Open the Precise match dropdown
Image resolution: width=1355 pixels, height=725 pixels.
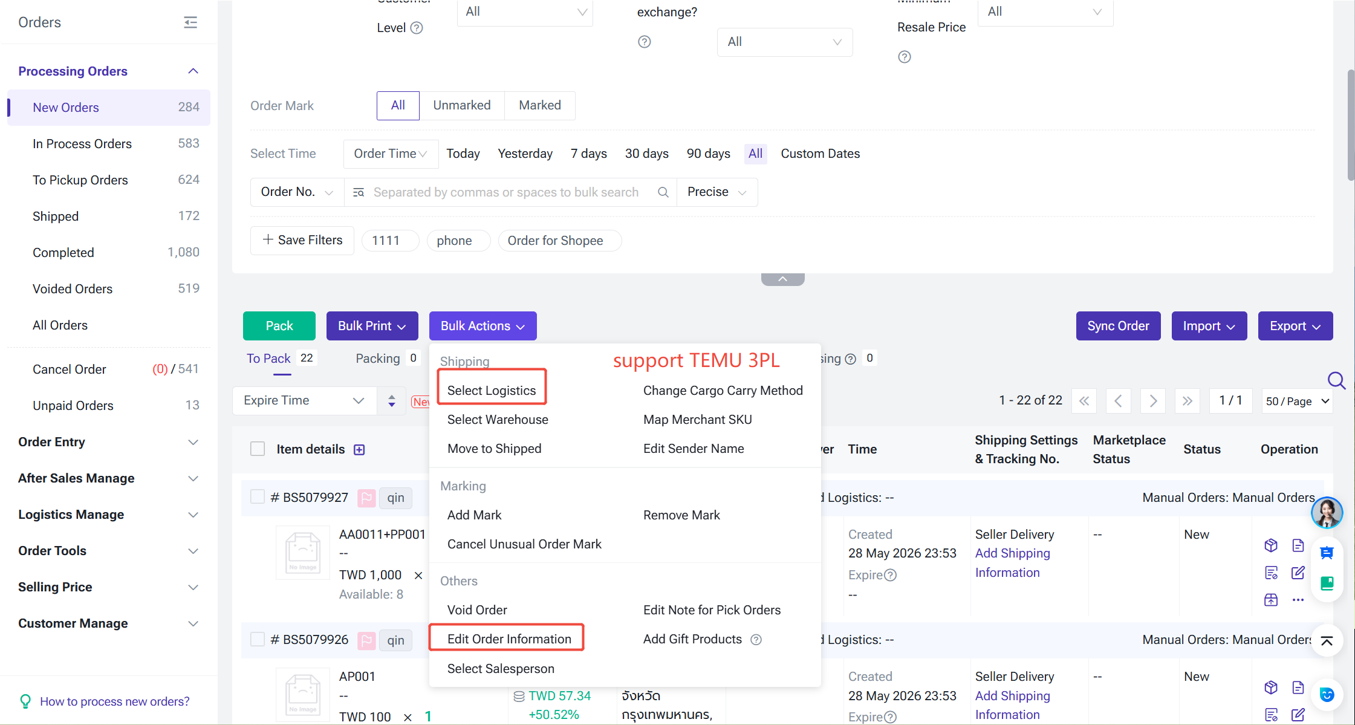717,192
